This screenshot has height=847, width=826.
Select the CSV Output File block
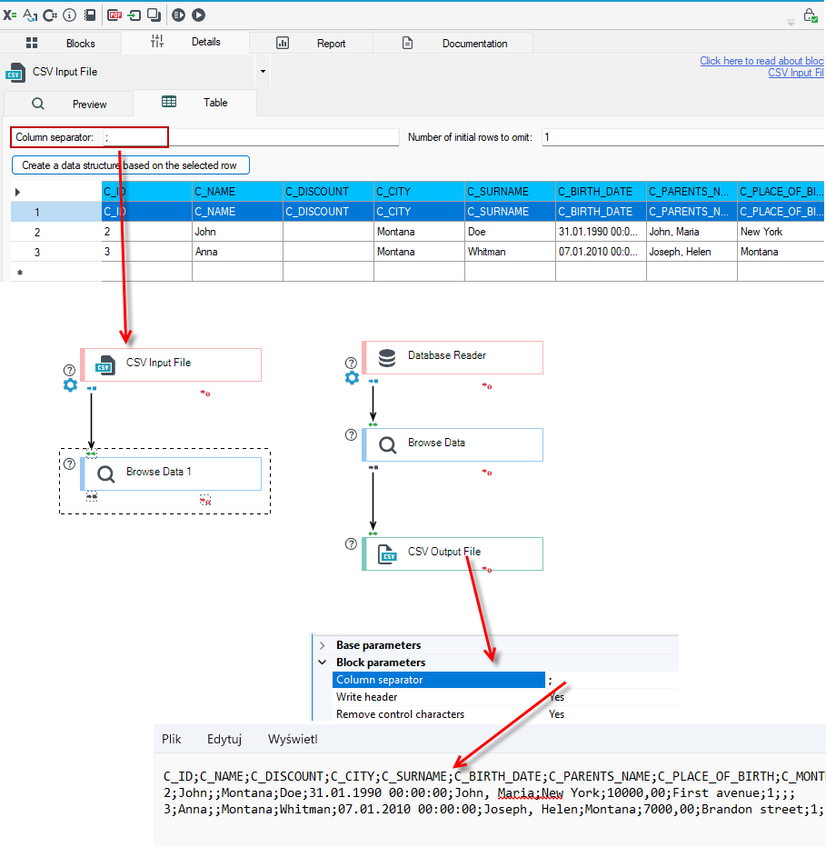coord(453,553)
